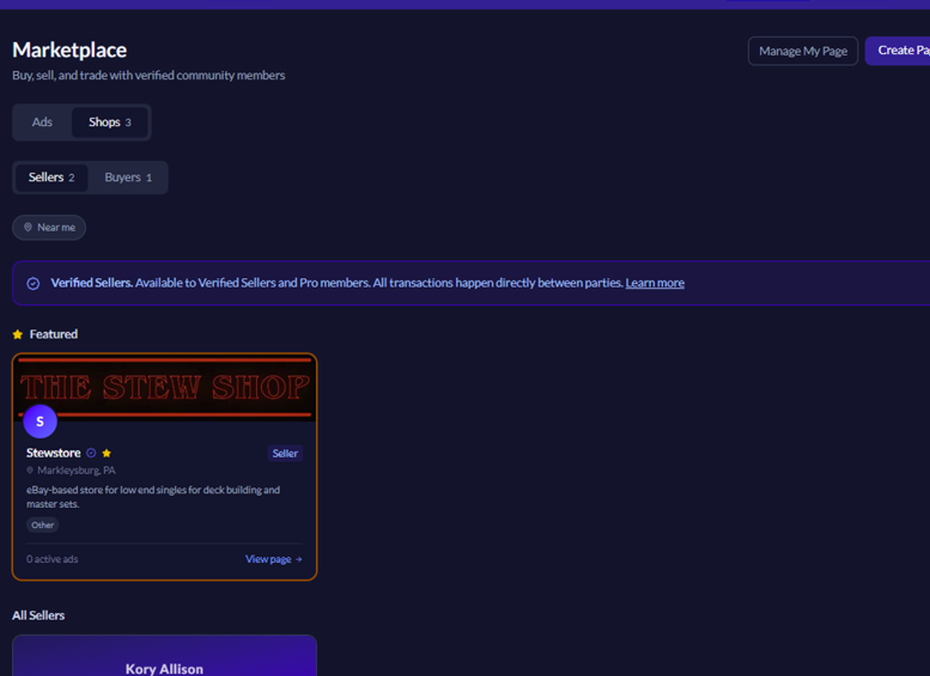
Task: Open the Learn more link
Action: coord(654,283)
